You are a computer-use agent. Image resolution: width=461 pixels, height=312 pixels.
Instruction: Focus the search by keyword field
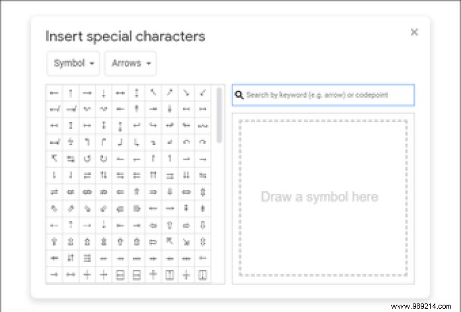click(323, 95)
